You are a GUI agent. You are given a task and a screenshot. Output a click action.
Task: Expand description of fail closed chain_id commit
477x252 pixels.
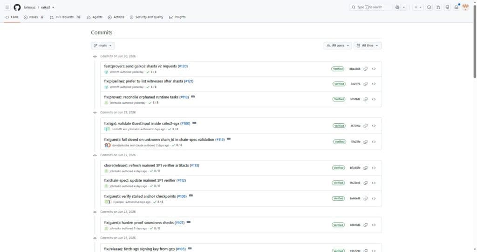click(x=229, y=139)
